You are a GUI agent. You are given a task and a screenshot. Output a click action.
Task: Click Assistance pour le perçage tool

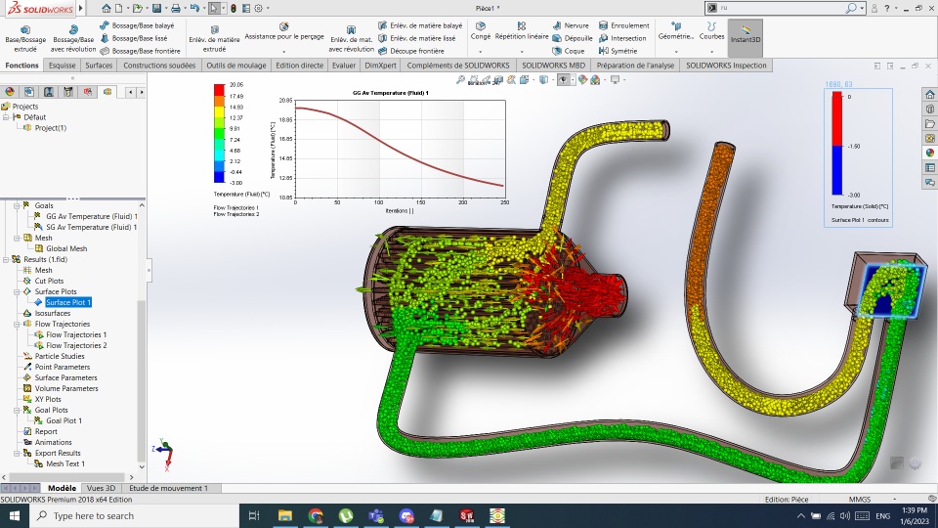coord(284,32)
